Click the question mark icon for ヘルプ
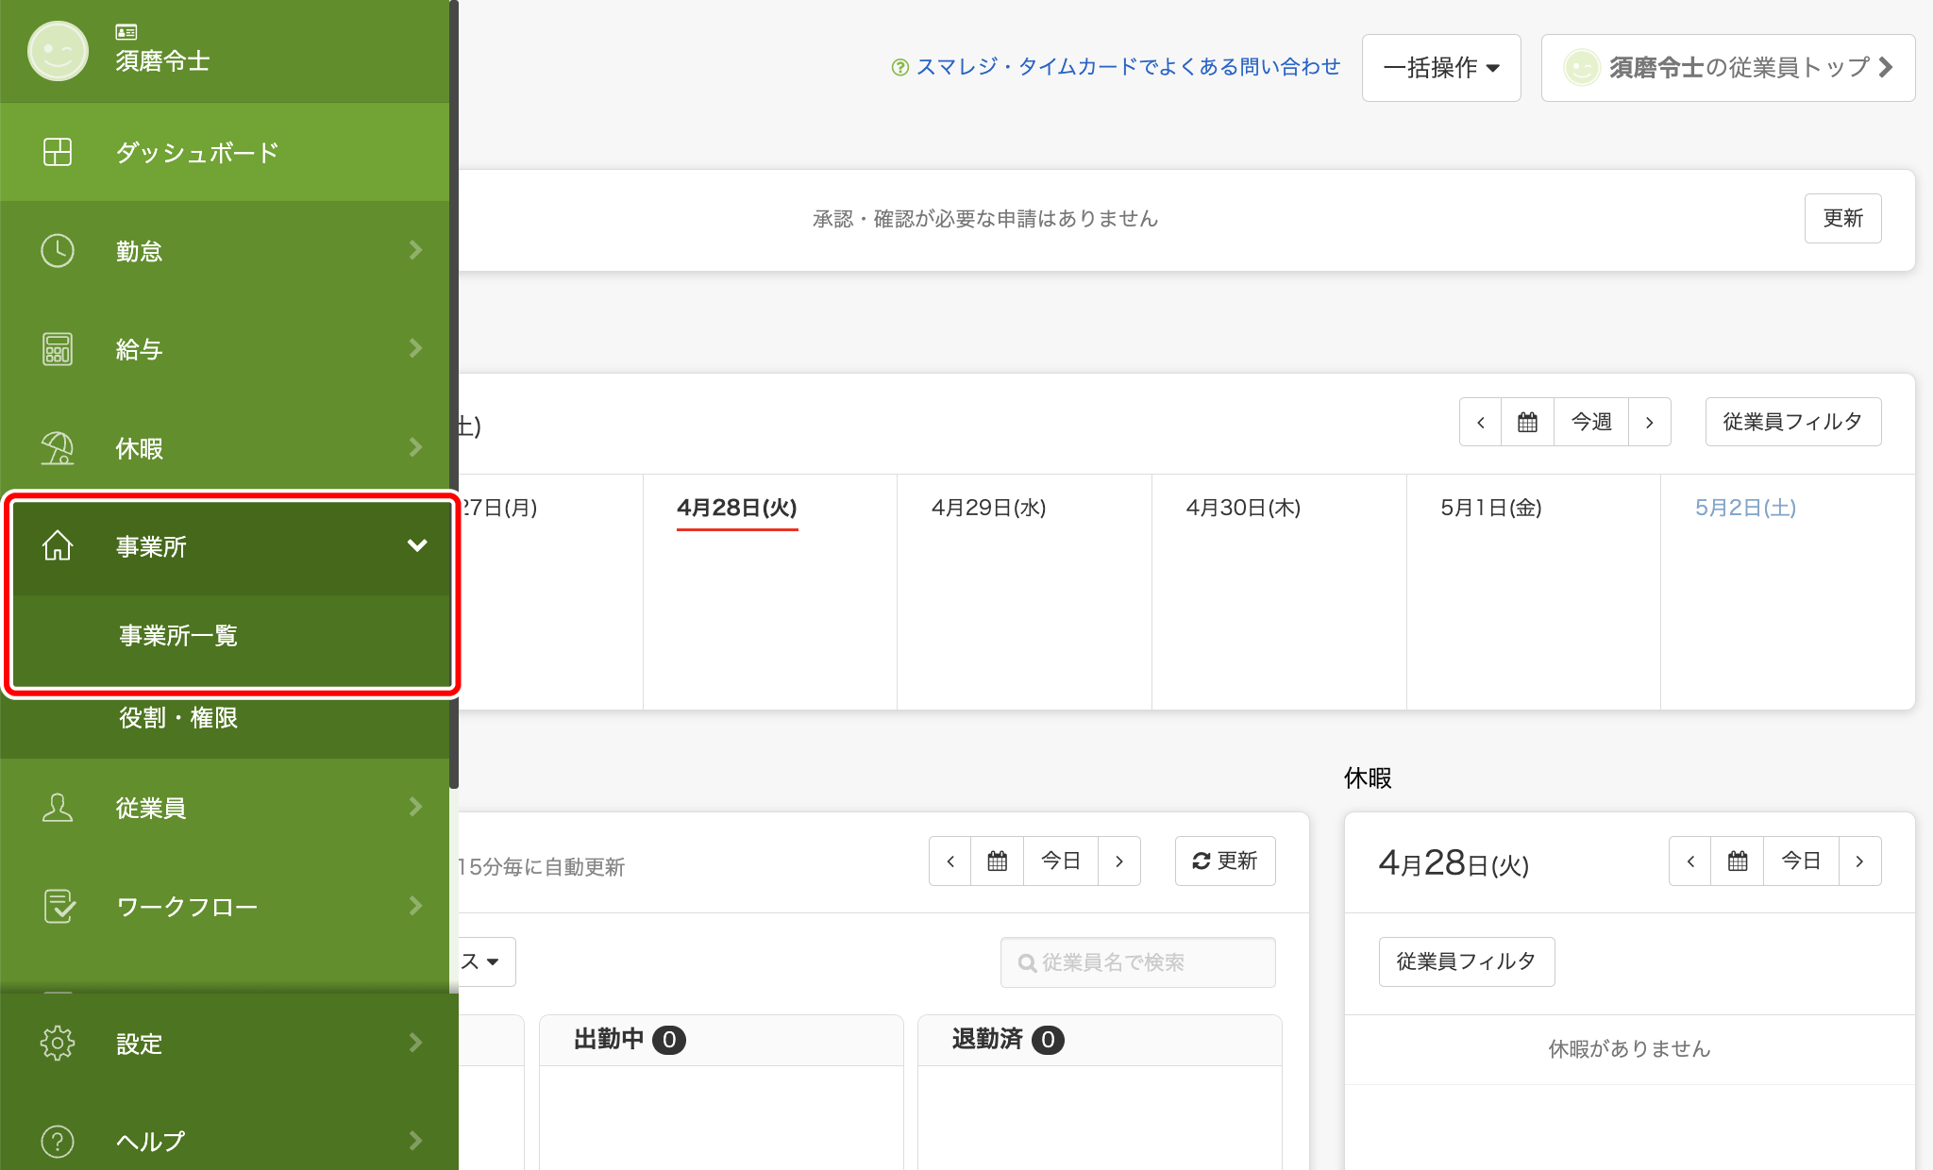This screenshot has height=1170, width=1933. (58, 1142)
